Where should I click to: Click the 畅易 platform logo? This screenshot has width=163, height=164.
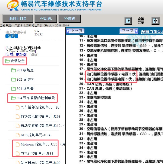(x=13, y=5)
